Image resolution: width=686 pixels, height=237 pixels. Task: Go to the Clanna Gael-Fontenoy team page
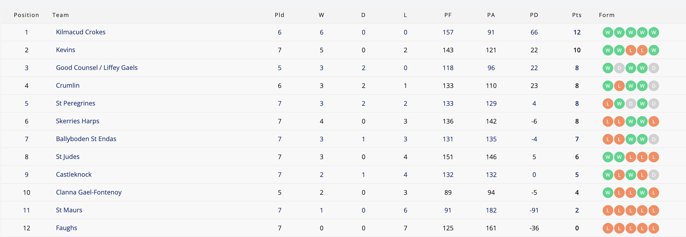(x=89, y=192)
